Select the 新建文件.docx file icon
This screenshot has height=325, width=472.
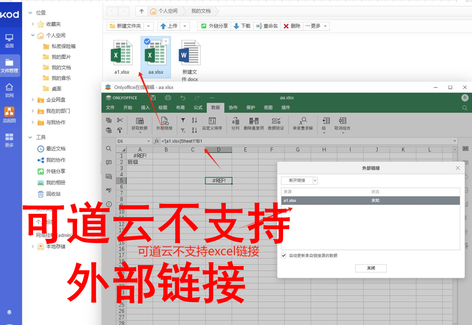(x=190, y=53)
